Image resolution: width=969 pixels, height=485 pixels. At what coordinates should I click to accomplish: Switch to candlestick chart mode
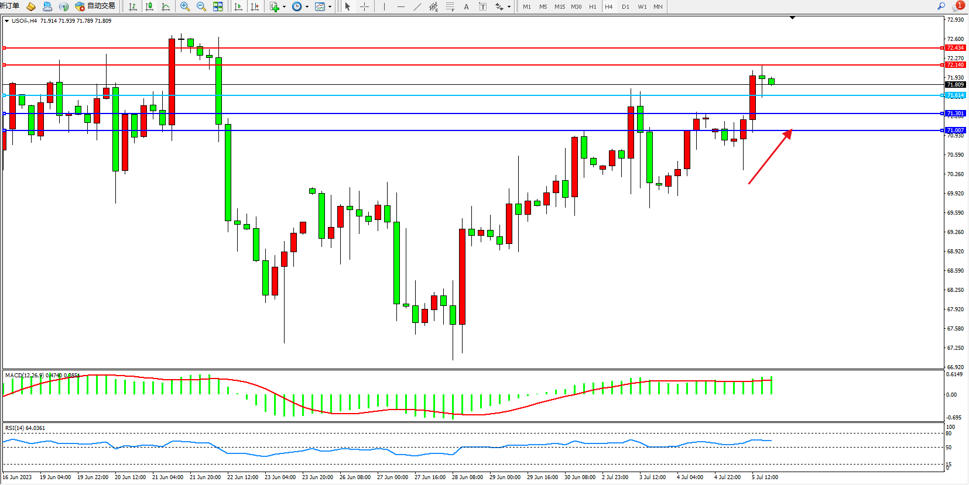click(x=149, y=6)
